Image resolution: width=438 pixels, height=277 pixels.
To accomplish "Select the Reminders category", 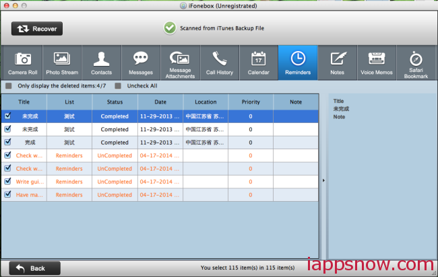I will [x=298, y=63].
